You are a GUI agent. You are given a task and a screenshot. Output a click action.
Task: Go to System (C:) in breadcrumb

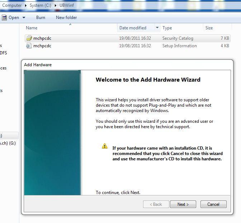[x=41, y=5]
